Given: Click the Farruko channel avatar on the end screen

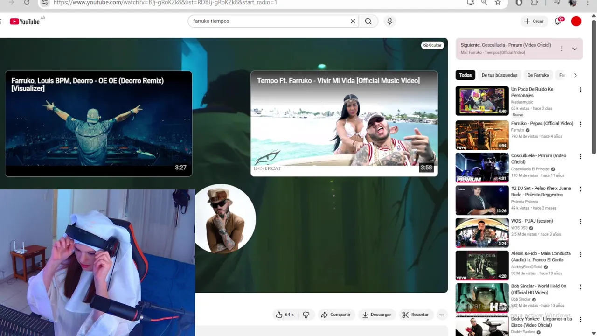Looking at the screenshot, I should point(225,219).
